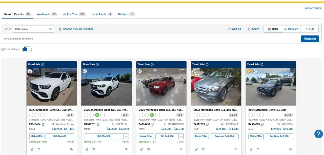The width and height of the screenshot is (324, 155).
Task: Click the G 4.8 grade badge on RA986670
Action: (x=288, y=115)
